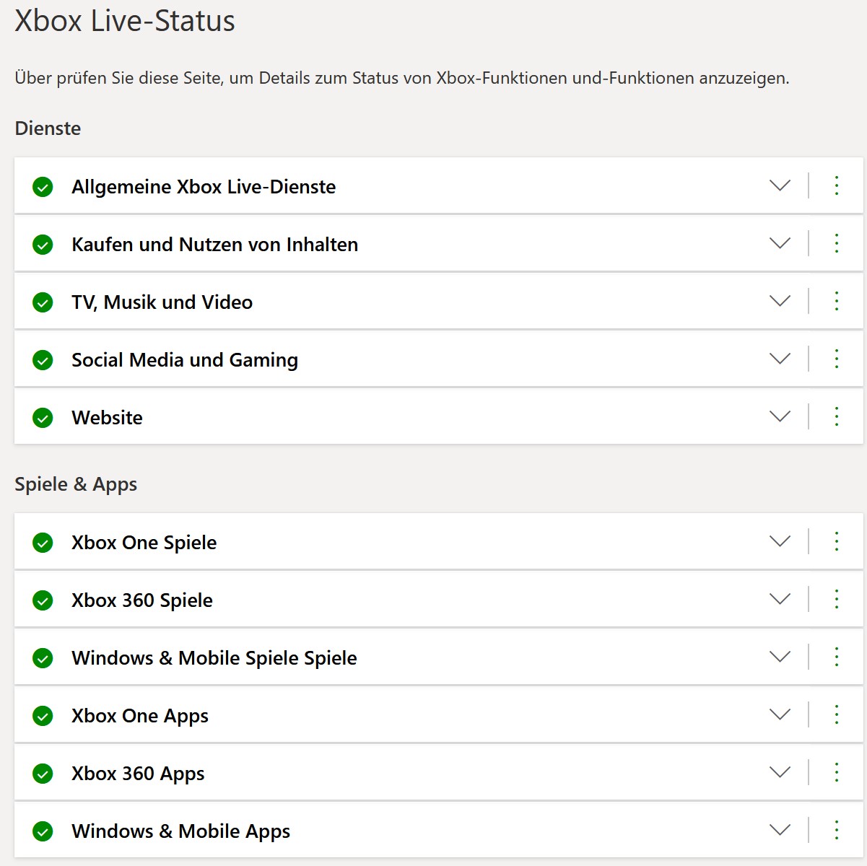Click the green icon for Windows & Mobile Apps
Screen dimensions: 867x866
[x=43, y=831]
